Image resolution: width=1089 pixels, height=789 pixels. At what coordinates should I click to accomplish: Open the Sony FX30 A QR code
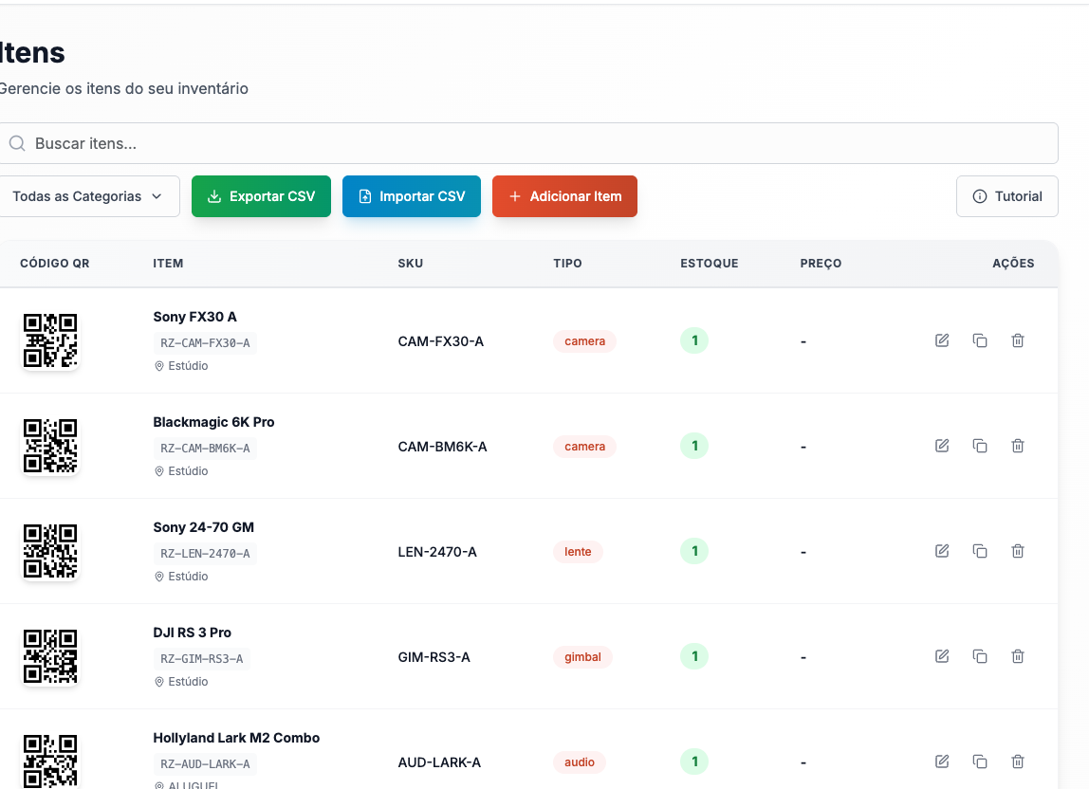pos(50,340)
